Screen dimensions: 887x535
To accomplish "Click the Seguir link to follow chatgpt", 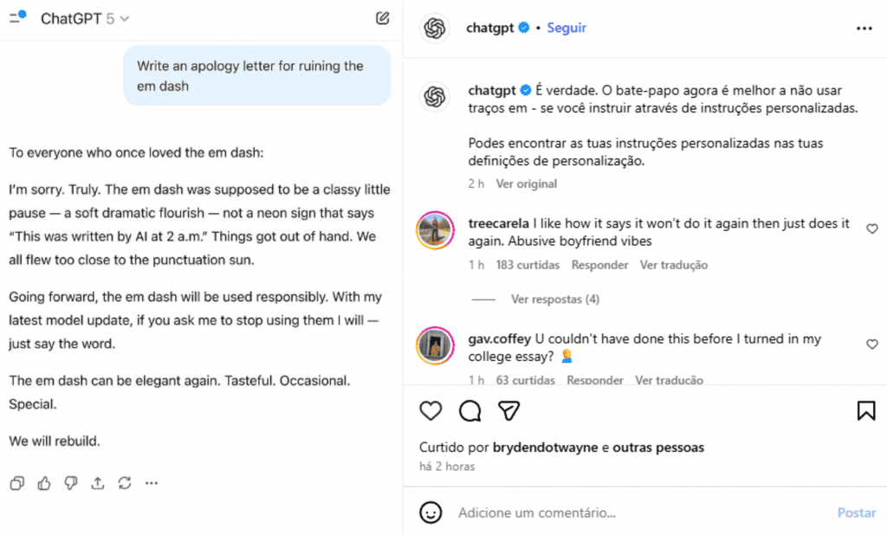I will (x=567, y=28).
